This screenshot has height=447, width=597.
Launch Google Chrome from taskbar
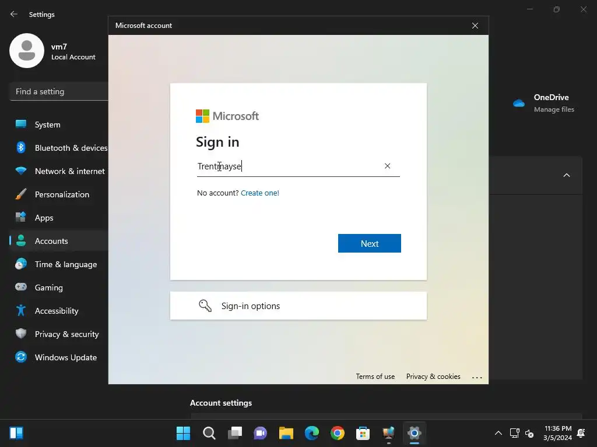[x=338, y=433]
